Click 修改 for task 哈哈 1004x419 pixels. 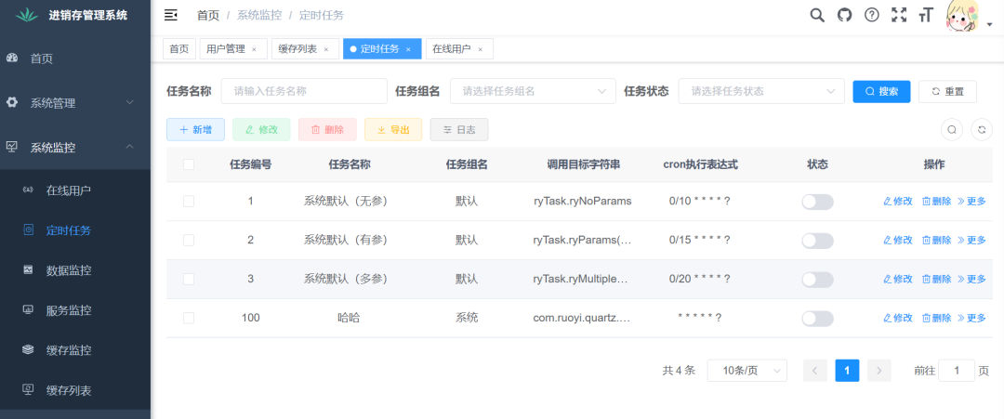(x=898, y=319)
